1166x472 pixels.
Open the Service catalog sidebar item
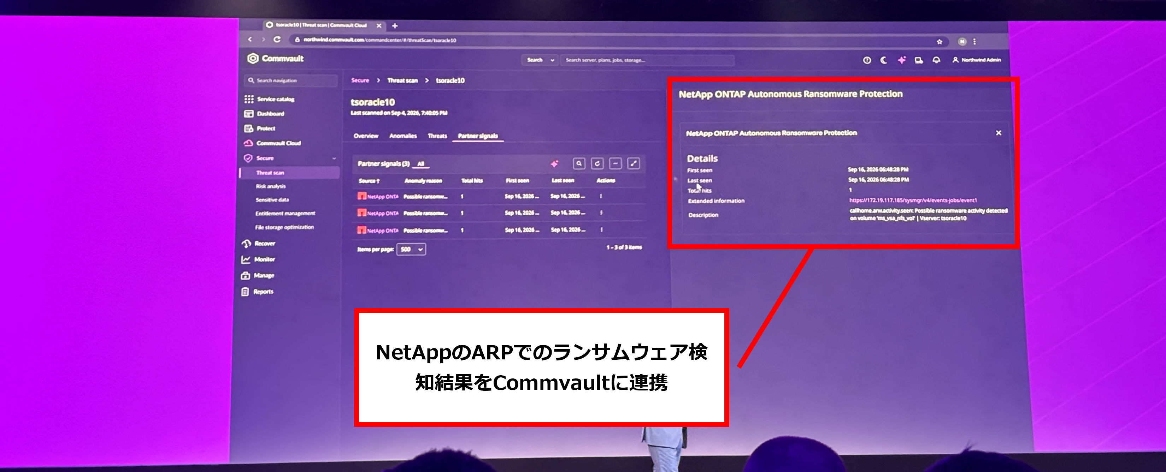(x=269, y=99)
